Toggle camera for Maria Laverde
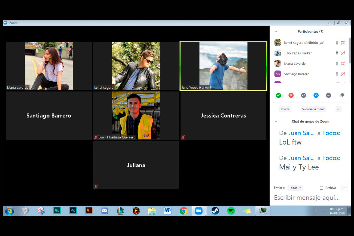 pos(343,63)
